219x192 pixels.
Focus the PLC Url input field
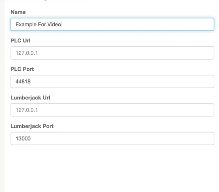112,53
